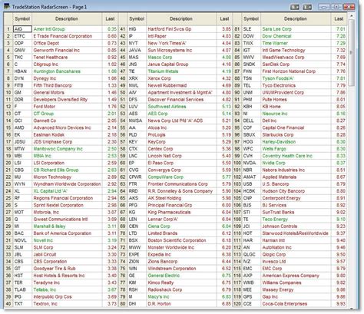Open the 'S' symbol link dropdown
364x314 pixels.
tap(295, 7)
